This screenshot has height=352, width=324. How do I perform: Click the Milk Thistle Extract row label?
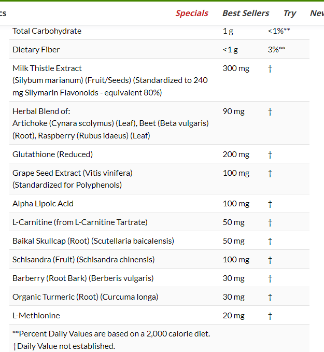(47, 68)
